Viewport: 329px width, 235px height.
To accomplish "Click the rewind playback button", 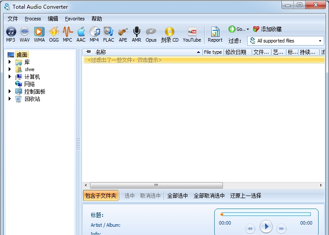I will [x=250, y=228].
